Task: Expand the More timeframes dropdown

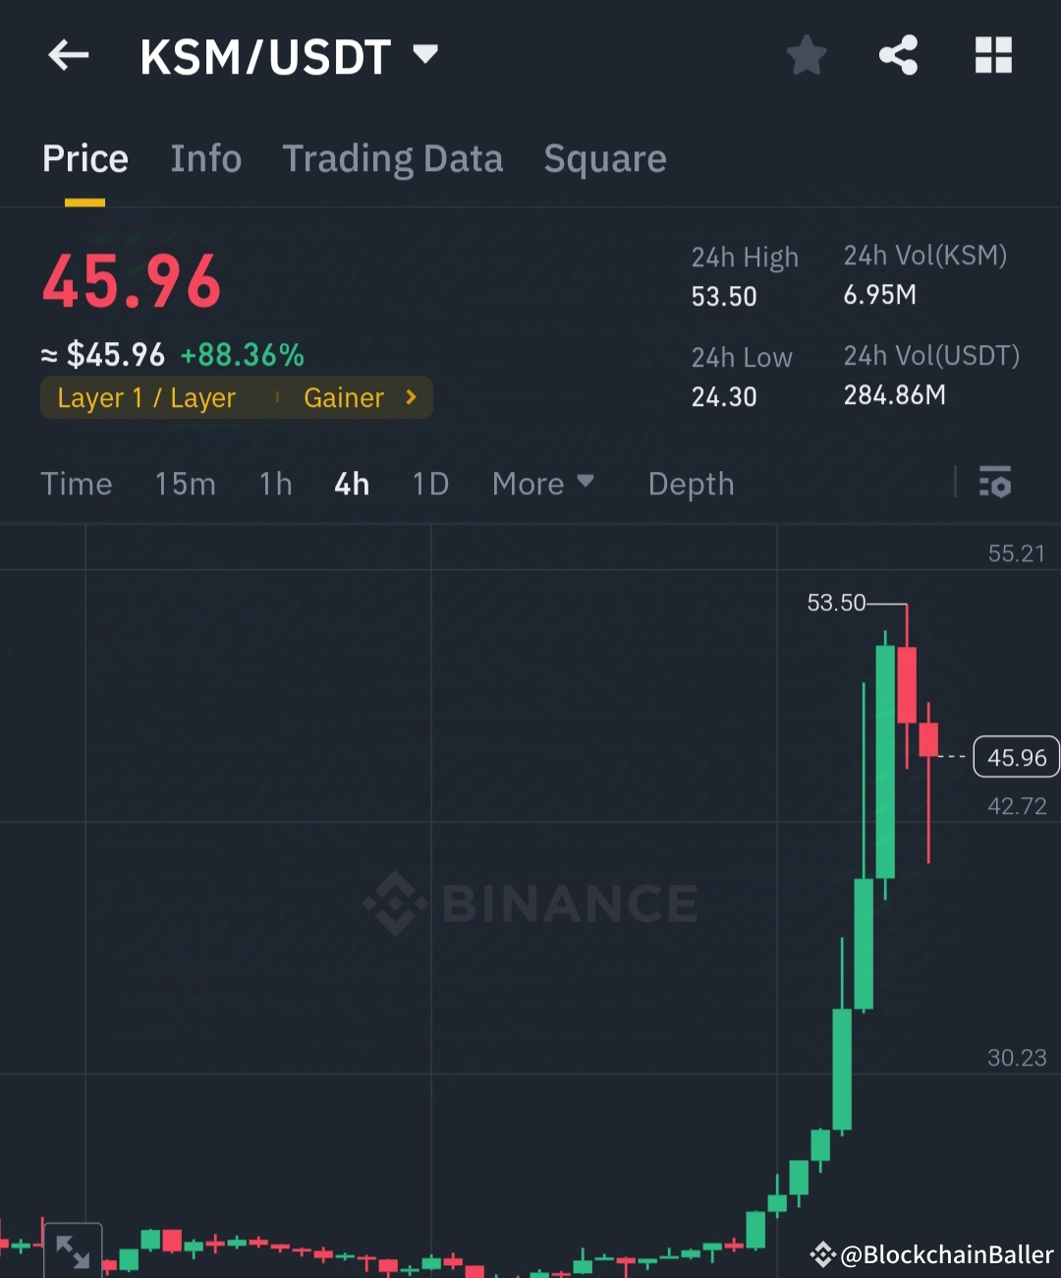Action: pyautogui.click(x=543, y=483)
